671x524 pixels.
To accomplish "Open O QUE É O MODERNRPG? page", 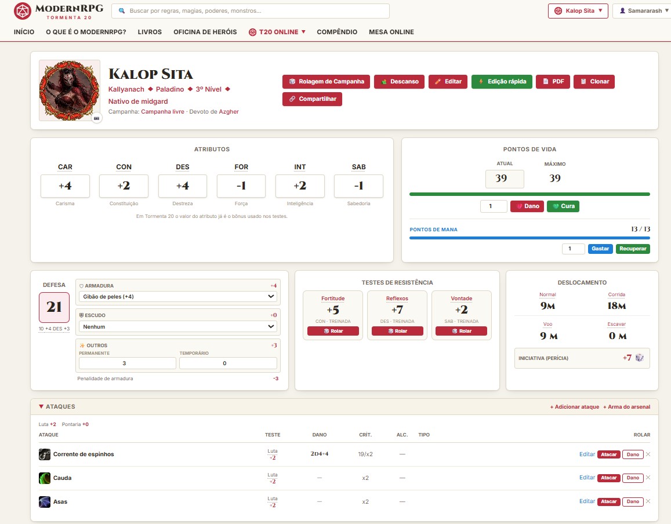I will click(x=86, y=32).
